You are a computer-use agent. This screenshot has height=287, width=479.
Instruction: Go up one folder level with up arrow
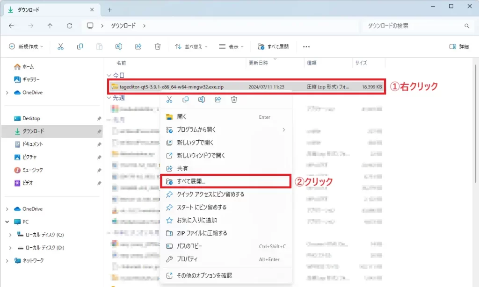[x=50, y=26]
